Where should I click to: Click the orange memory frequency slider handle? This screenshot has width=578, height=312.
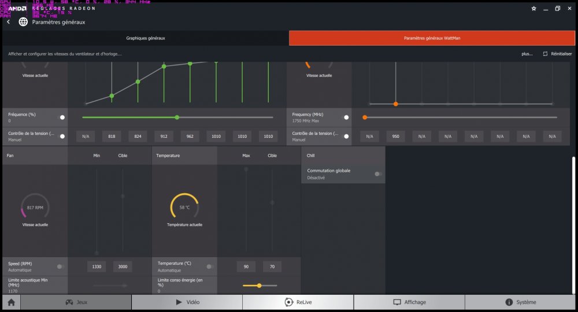tap(365, 118)
